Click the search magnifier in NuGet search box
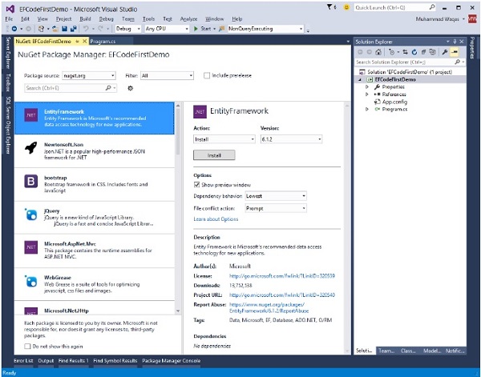The width and height of the screenshot is (481, 377). pos(108,88)
